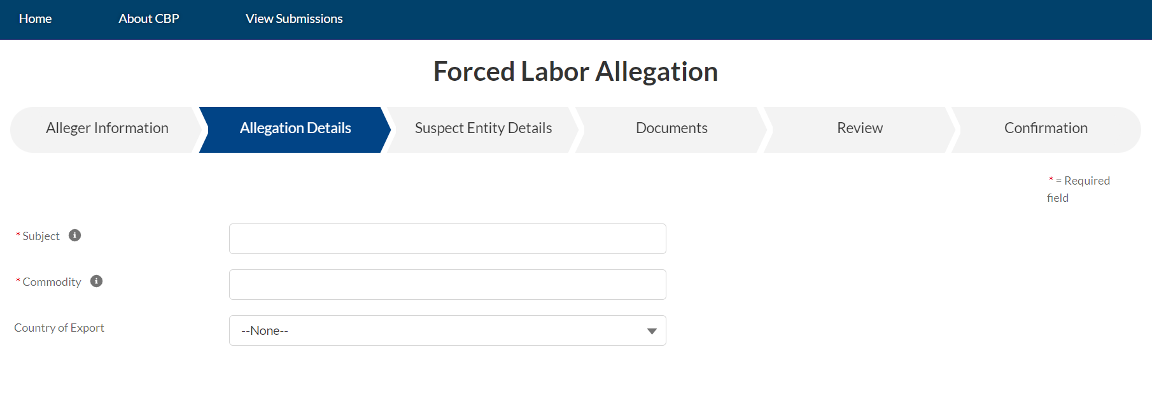
Task: Click into the Commodity text input
Action: (x=447, y=285)
